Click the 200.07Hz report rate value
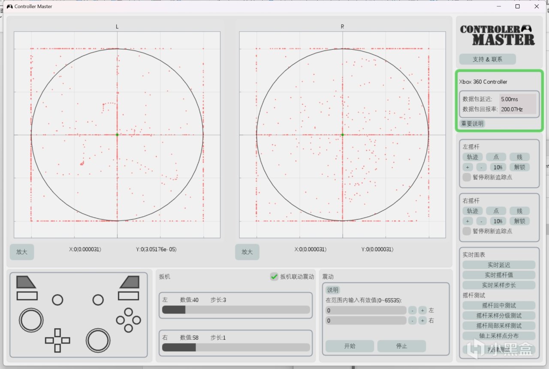Image resolution: width=549 pixels, height=369 pixels. pyautogui.click(x=512, y=109)
